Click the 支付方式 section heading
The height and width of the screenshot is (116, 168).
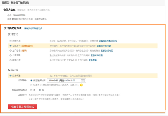[13, 35]
